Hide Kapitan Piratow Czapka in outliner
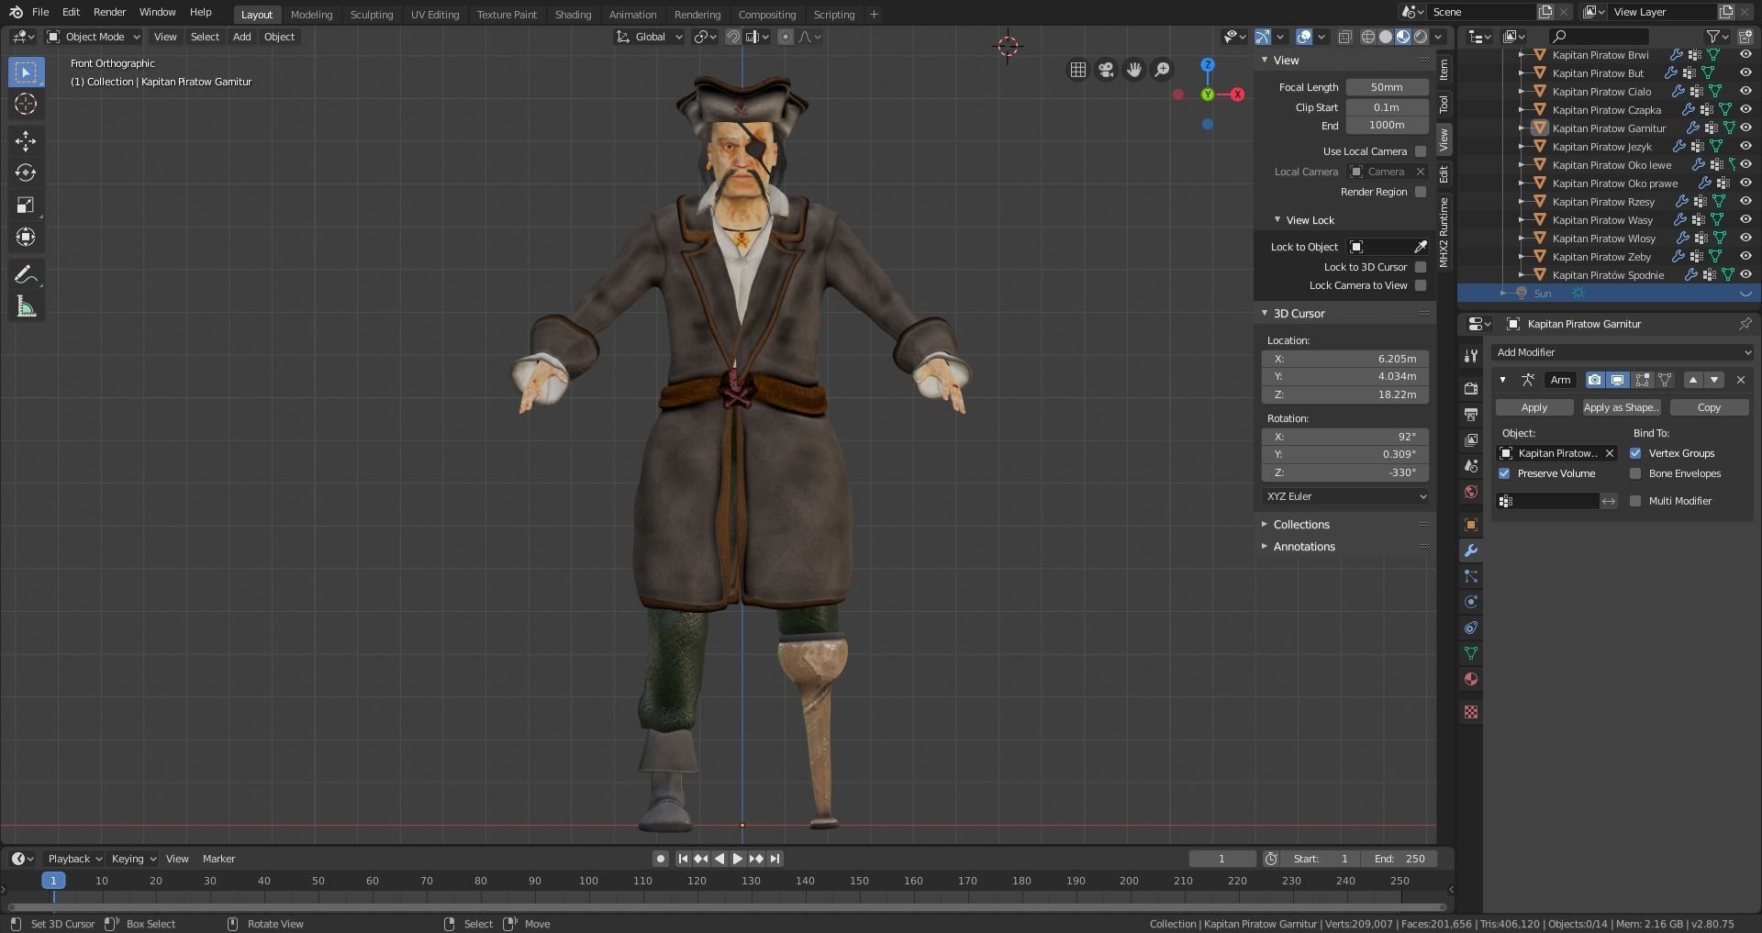The image size is (1762, 933). pos(1745,110)
